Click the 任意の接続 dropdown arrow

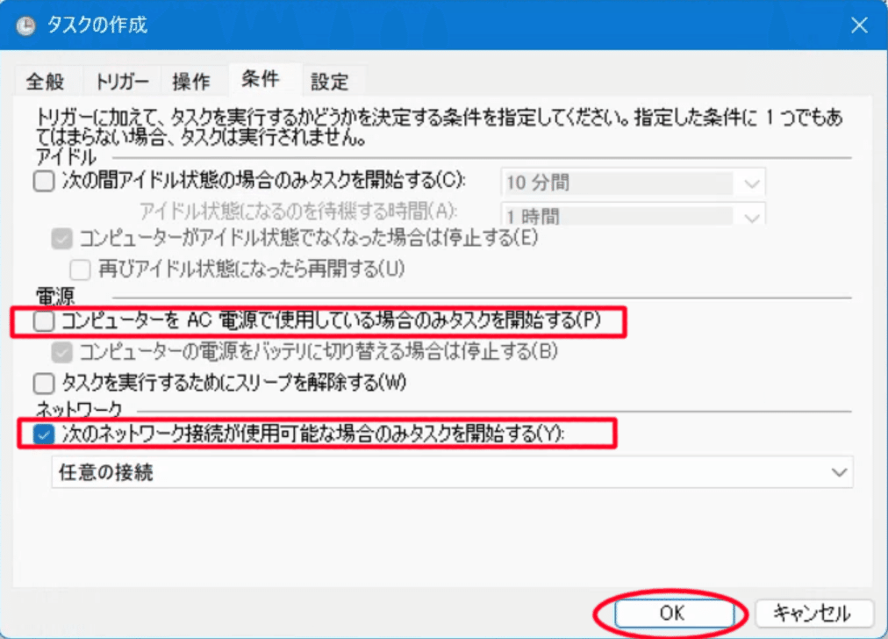click(x=838, y=472)
